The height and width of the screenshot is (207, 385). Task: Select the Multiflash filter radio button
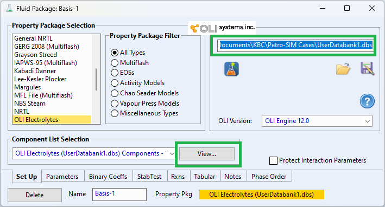(115, 63)
